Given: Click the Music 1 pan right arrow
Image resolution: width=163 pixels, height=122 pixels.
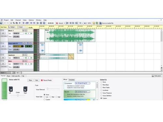Looking at the screenshot, I should (x=31, y=34).
